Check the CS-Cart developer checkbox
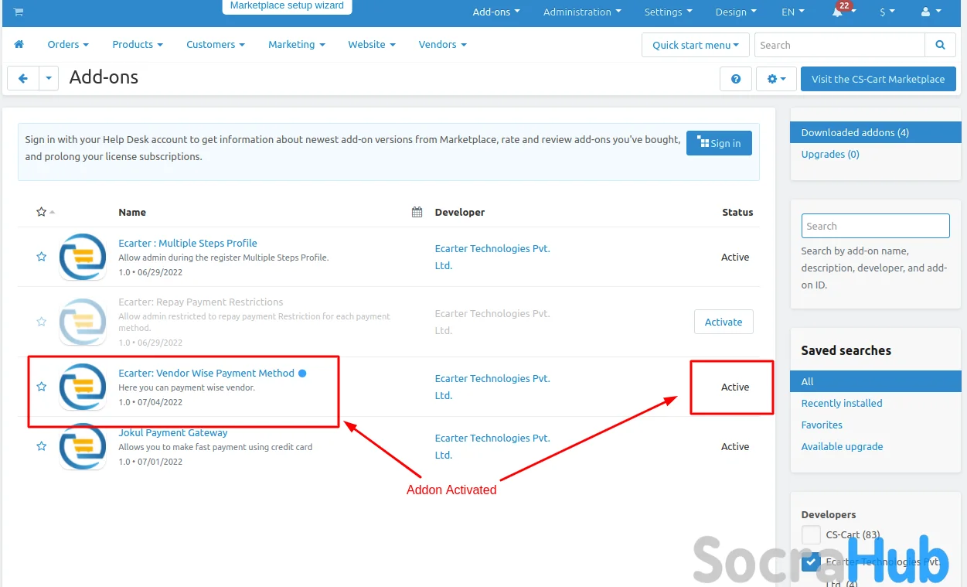Image resolution: width=967 pixels, height=587 pixels. (811, 534)
